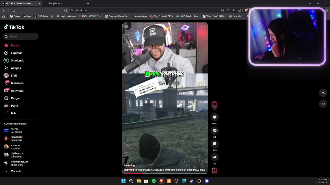
Task: Open followed account soyjodel
Action: pos(12,147)
